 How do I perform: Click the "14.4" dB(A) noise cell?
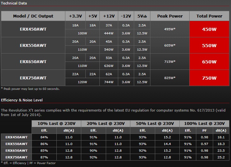click(x=167, y=144)
